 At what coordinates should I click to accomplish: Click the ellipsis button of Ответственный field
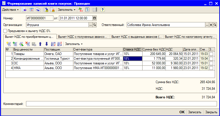tap(207, 25)
